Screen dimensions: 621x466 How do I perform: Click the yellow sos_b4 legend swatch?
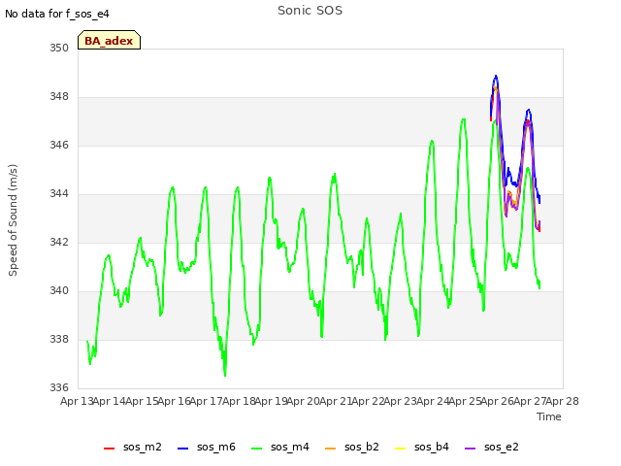[401, 449]
